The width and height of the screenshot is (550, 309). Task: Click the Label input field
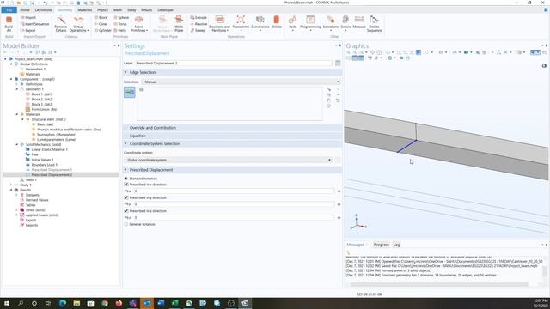pyautogui.click(x=234, y=63)
